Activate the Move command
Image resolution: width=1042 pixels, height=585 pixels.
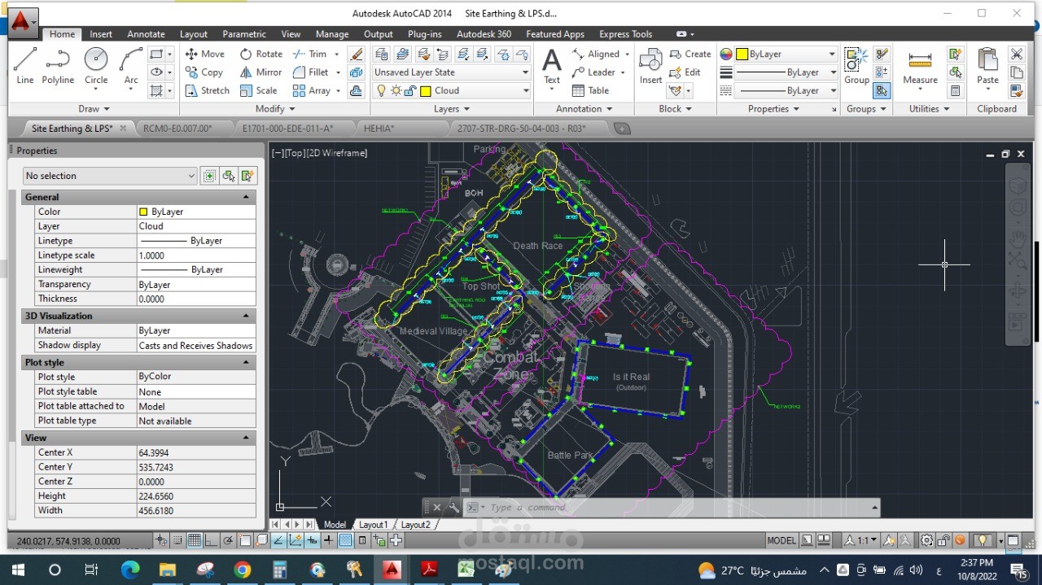pos(204,54)
